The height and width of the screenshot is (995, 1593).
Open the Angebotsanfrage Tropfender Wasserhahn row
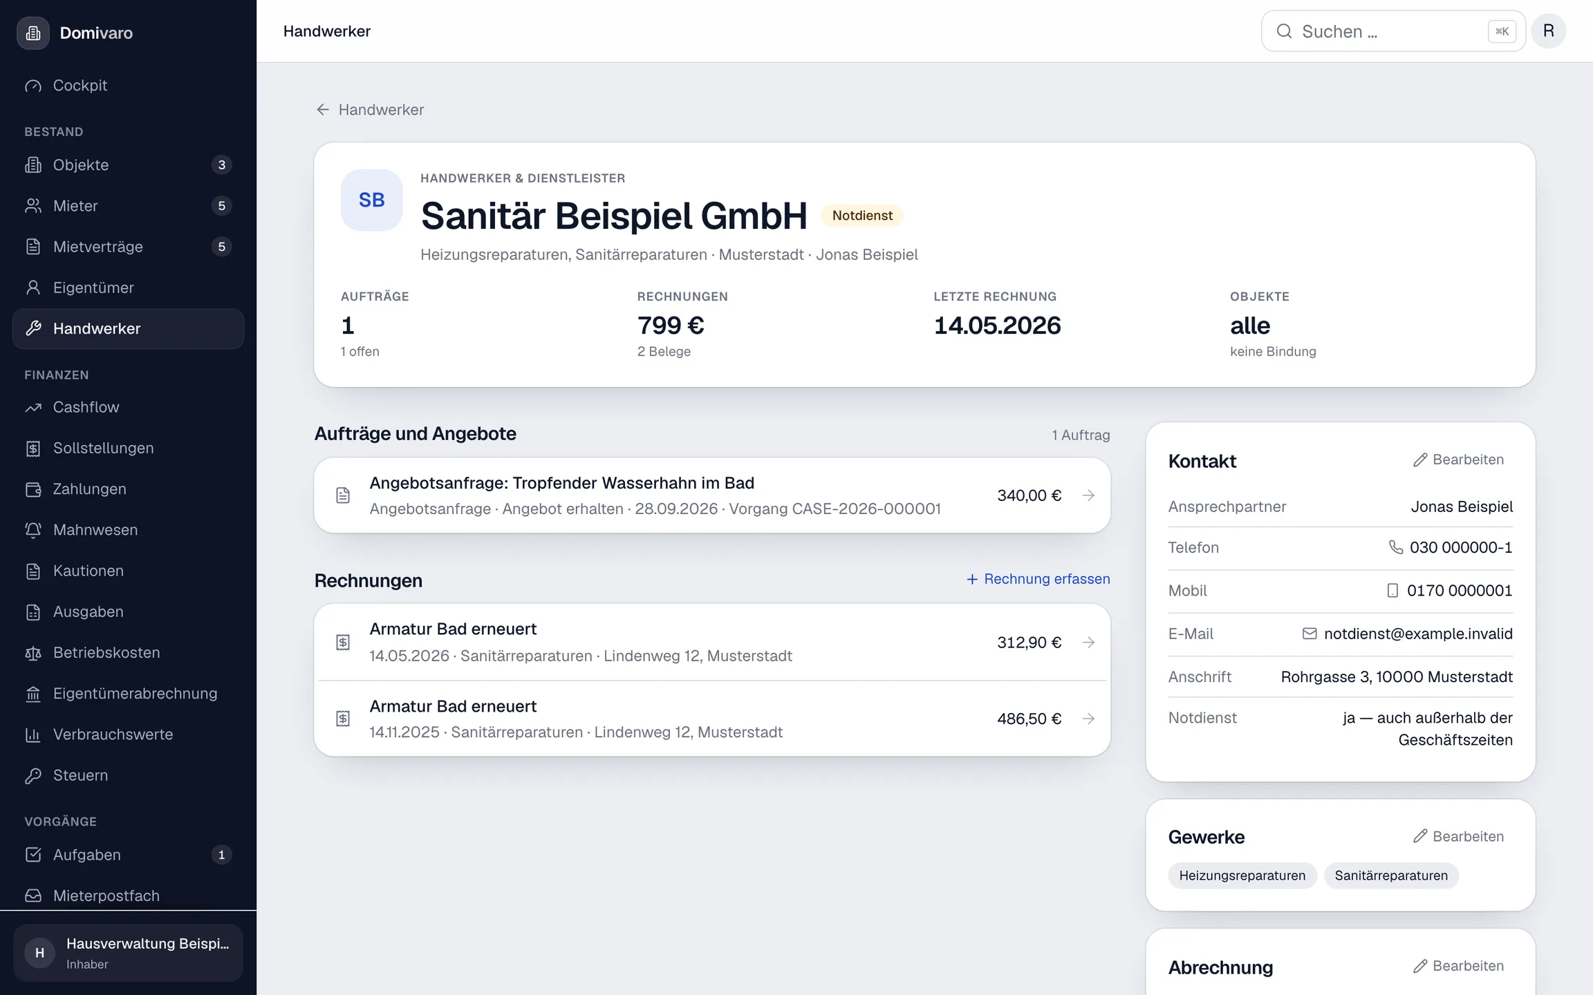(x=712, y=495)
